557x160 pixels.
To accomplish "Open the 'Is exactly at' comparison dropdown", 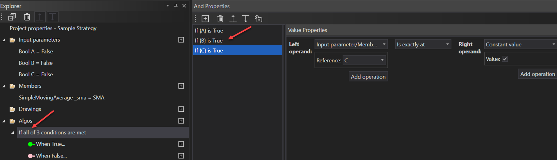I will (x=423, y=44).
